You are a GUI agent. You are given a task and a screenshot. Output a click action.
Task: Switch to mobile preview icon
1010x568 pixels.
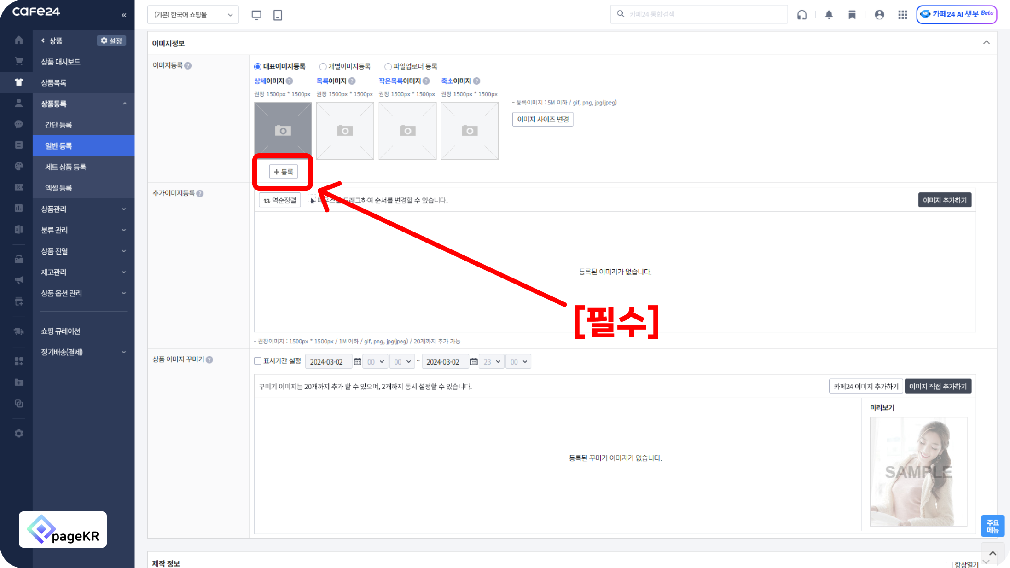(278, 15)
